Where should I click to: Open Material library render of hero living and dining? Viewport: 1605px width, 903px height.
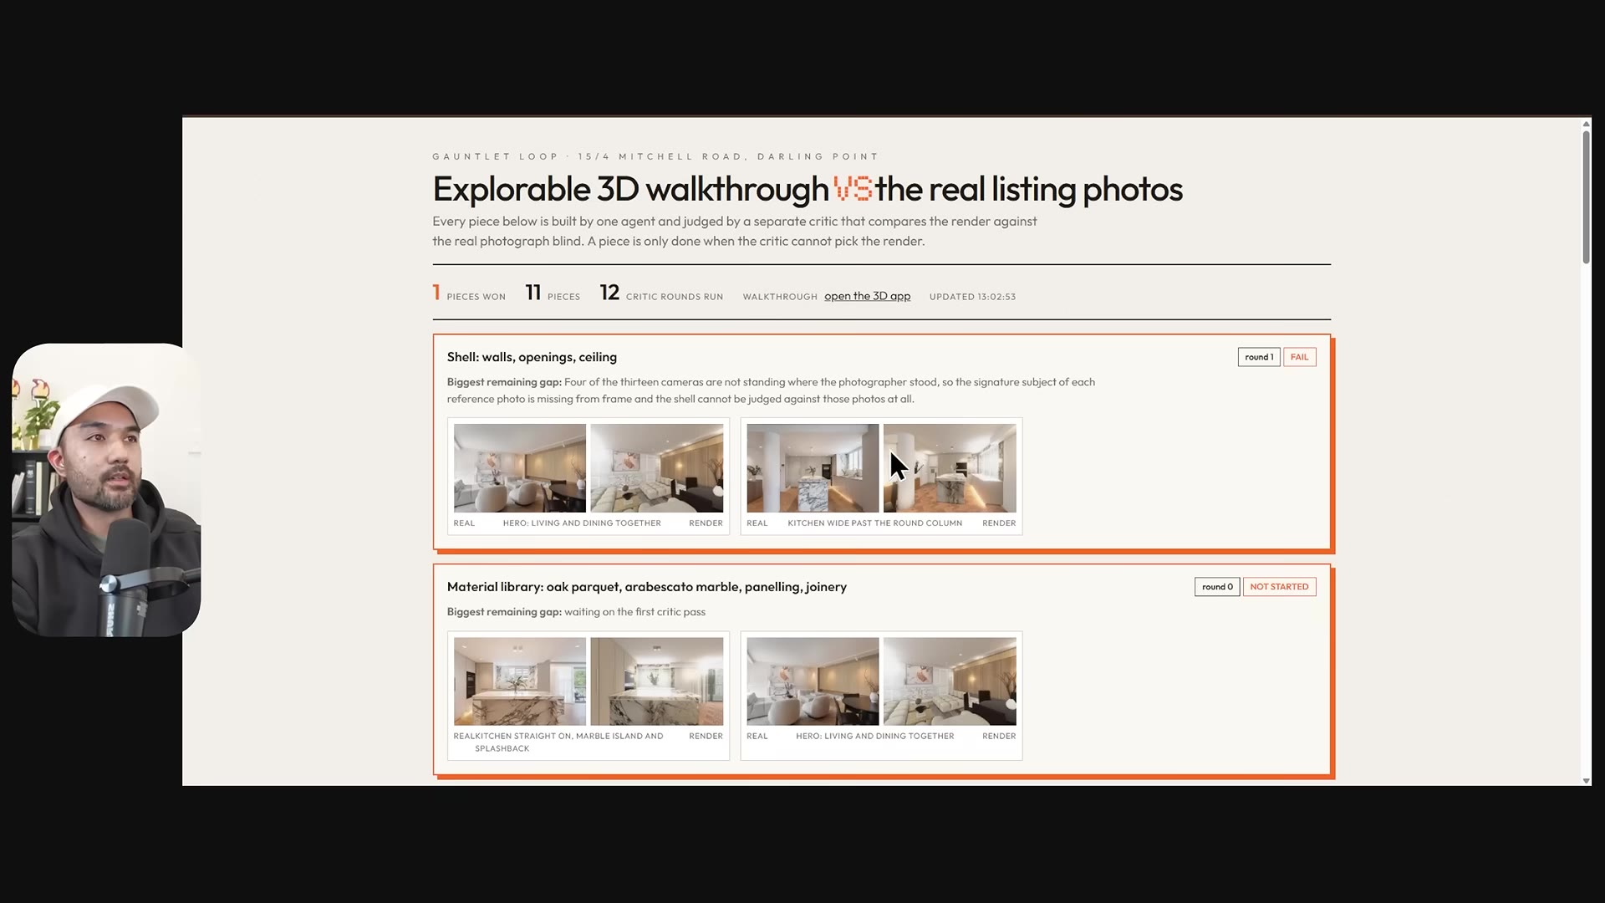coord(950,681)
